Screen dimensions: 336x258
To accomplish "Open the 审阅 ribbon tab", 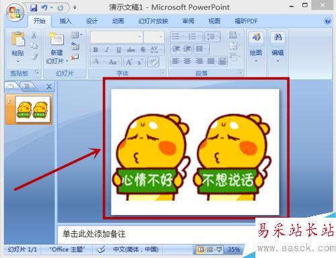I will tap(188, 21).
